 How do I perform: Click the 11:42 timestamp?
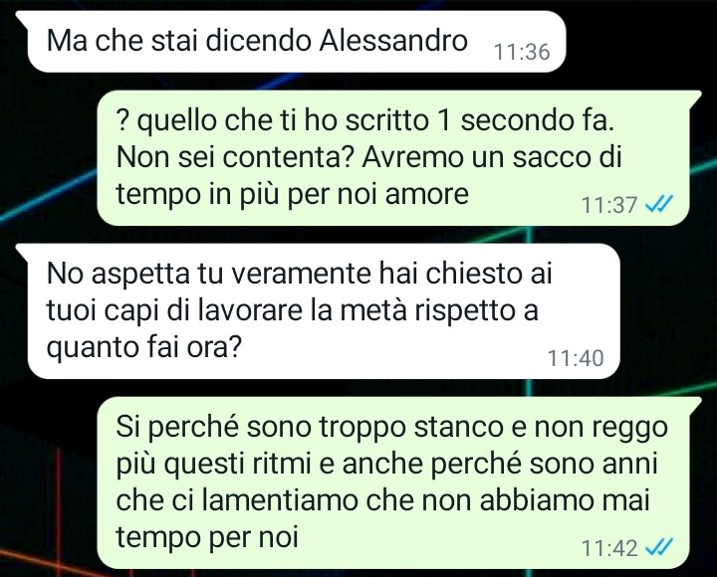pos(609,547)
